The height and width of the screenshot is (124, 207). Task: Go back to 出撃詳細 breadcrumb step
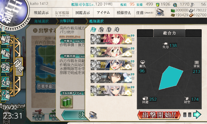(x=67, y=21)
